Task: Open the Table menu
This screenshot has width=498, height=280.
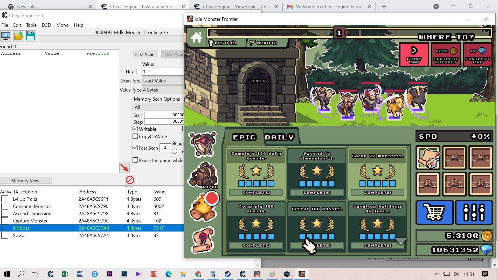Action: [31, 25]
